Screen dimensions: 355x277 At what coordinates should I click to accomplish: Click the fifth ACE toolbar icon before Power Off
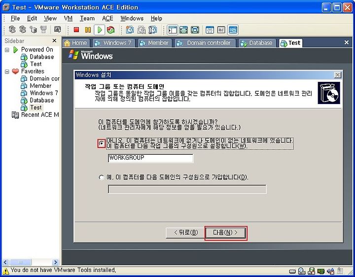click(58, 30)
